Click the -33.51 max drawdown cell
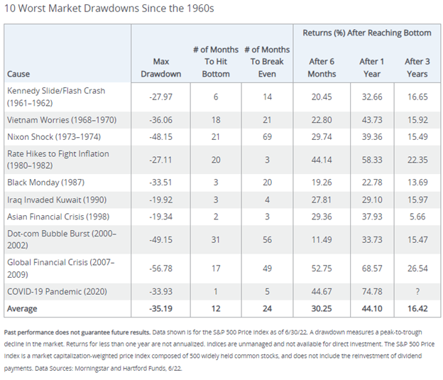Viewport: 443px width, 380px height. point(160,183)
